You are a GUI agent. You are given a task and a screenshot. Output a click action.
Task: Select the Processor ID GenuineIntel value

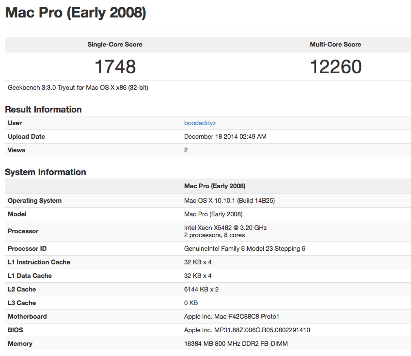coord(245,249)
